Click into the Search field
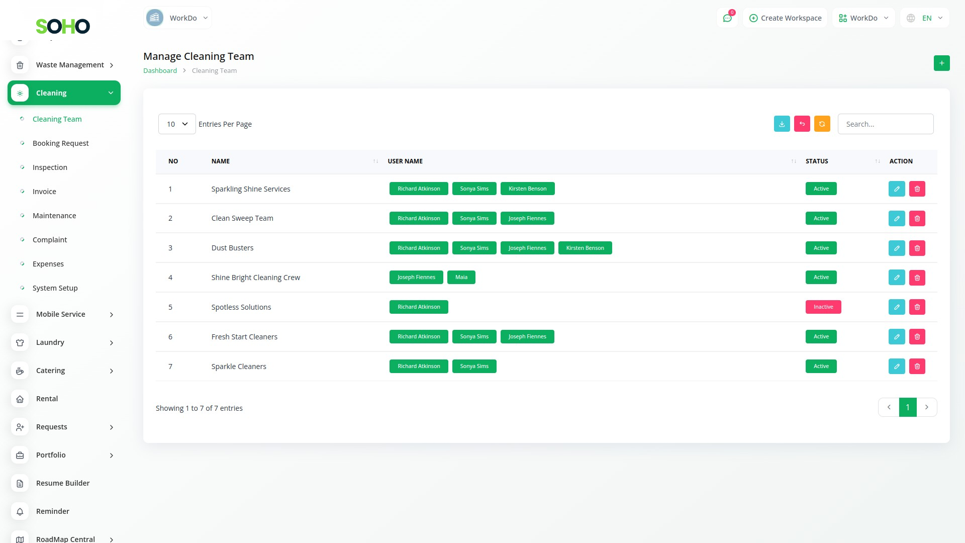The image size is (965, 543). pos(885,124)
